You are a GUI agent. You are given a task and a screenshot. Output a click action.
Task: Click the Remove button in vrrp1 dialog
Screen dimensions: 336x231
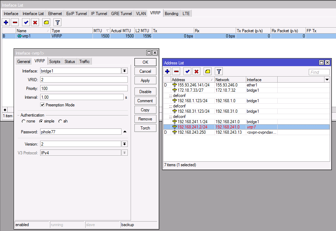click(x=145, y=119)
